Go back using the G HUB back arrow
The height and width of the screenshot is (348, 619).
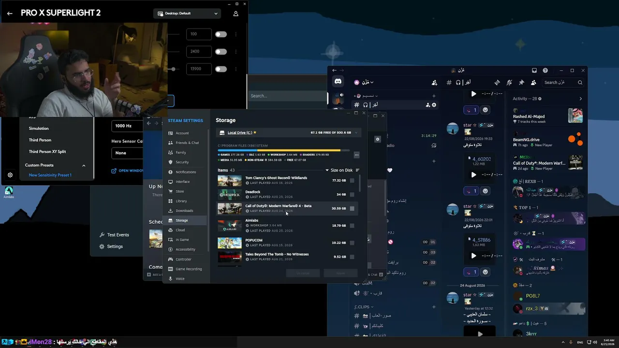click(10, 14)
